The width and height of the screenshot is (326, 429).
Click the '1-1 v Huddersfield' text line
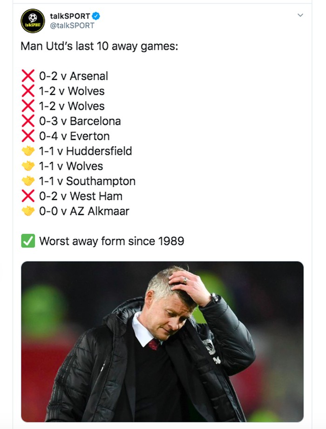click(85, 151)
